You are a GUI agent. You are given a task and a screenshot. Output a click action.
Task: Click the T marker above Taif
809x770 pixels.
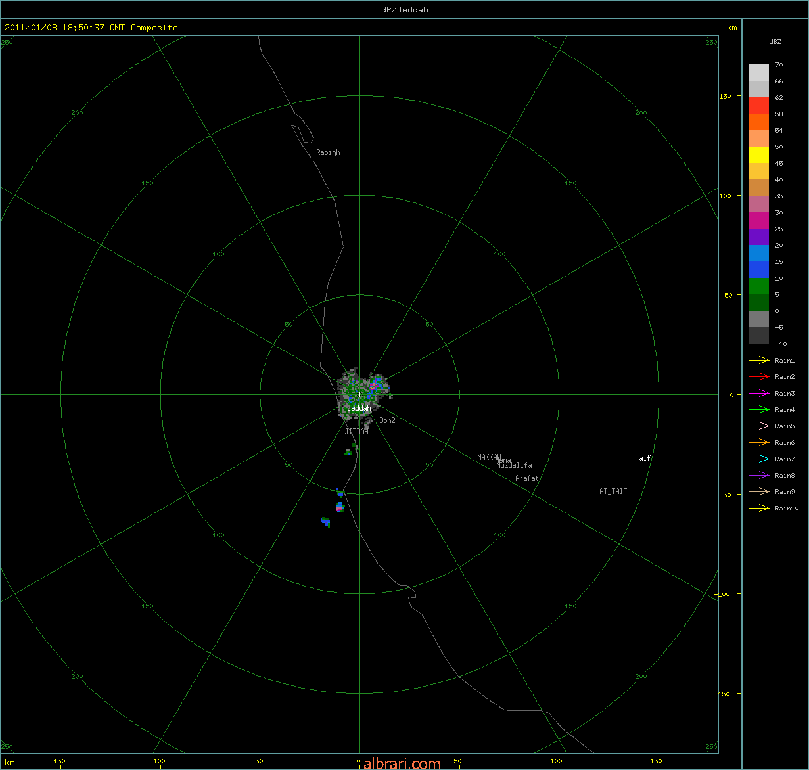[643, 445]
